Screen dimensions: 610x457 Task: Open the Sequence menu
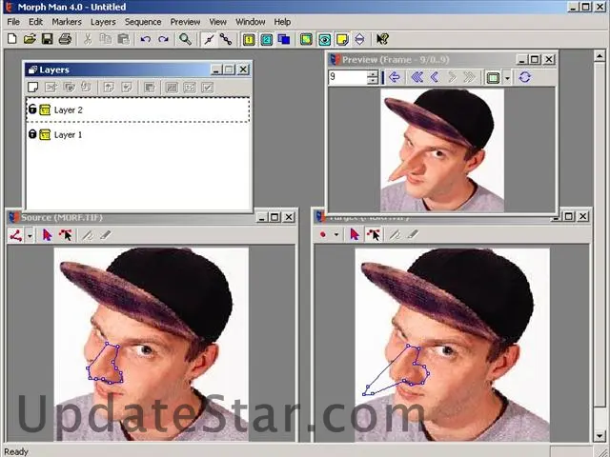click(143, 22)
